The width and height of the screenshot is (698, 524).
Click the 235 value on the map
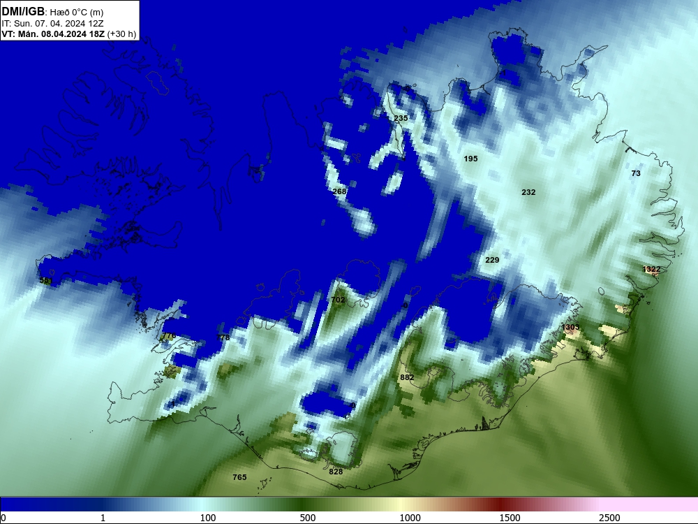pos(401,118)
